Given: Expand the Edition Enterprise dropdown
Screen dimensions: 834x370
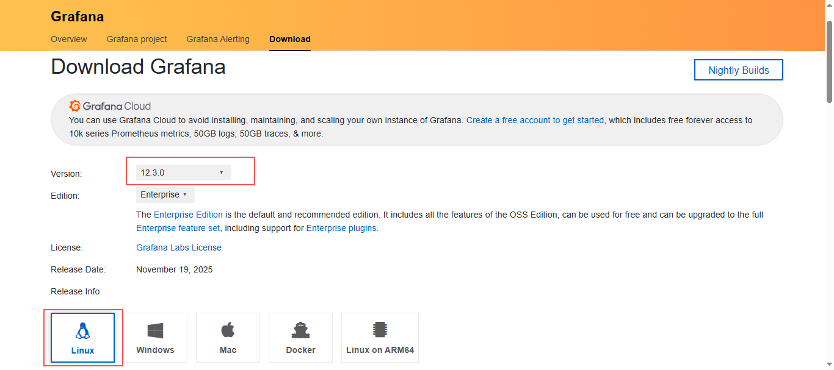Looking at the screenshot, I should coord(165,195).
